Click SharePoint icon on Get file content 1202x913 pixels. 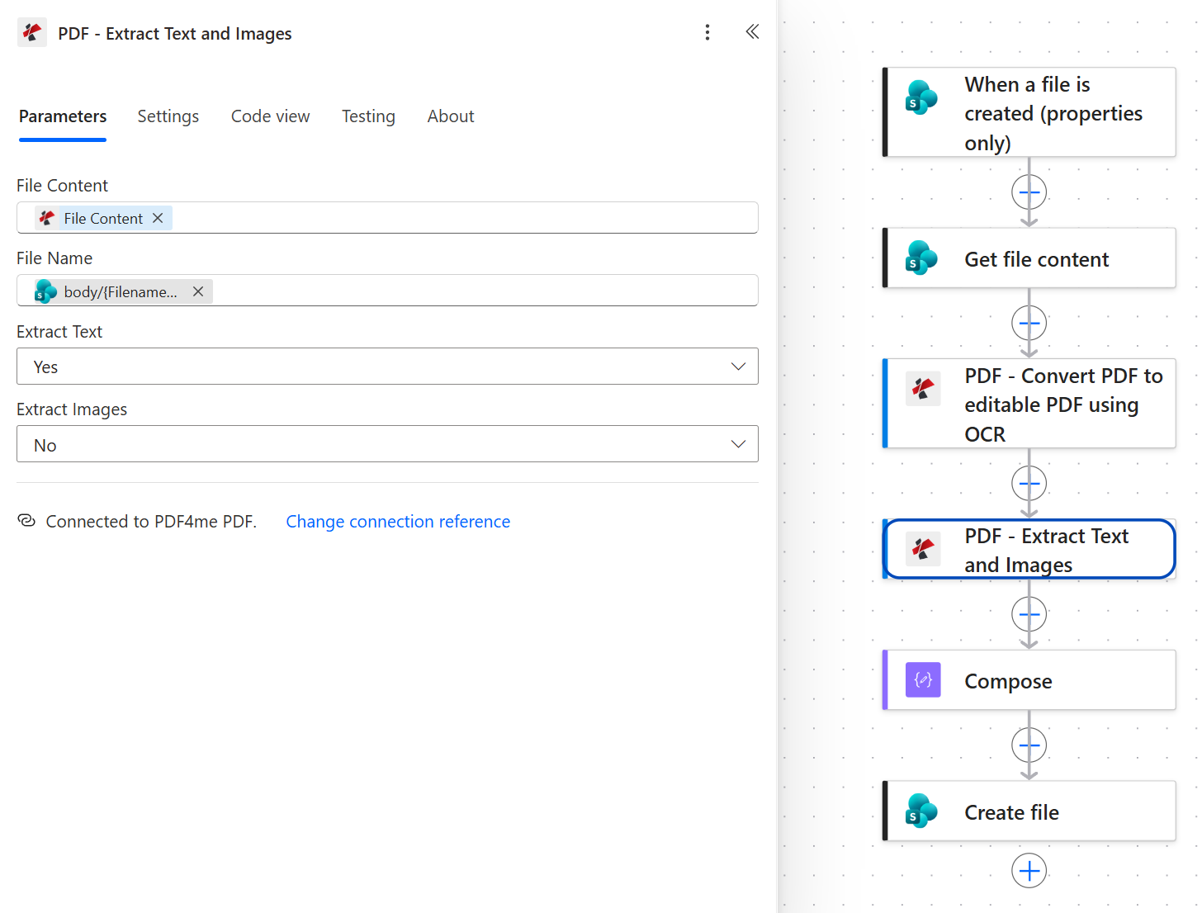point(922,258)
